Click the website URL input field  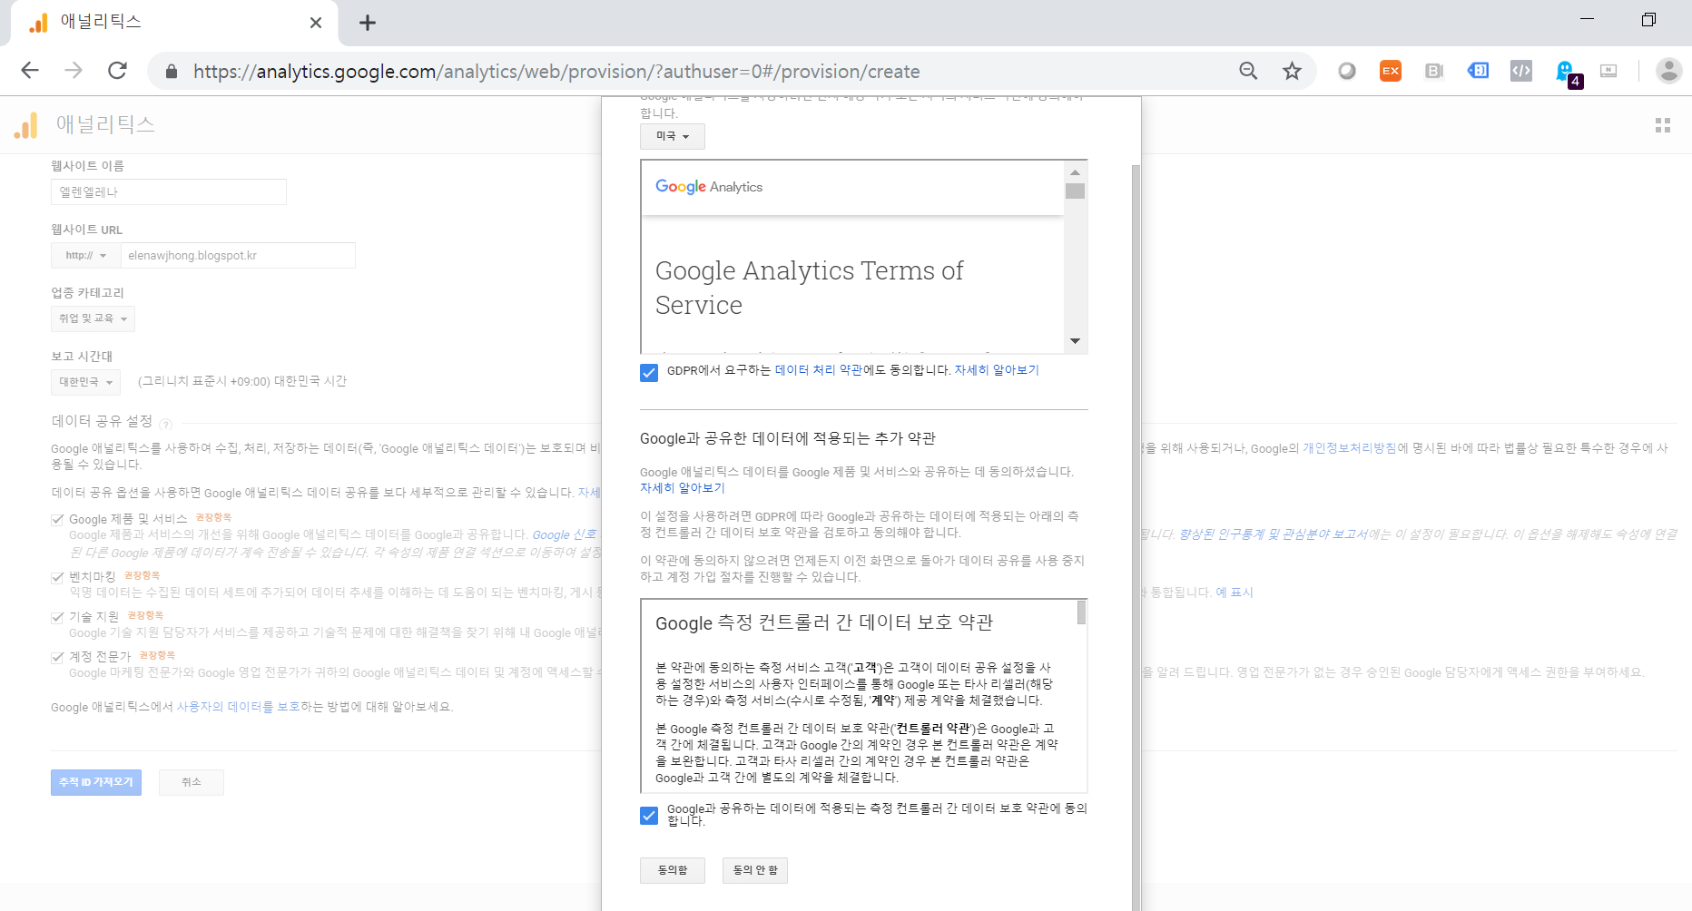click(x=238, y=256)
